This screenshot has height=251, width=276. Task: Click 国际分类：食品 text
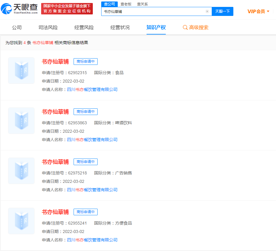(x=109, y=73)
